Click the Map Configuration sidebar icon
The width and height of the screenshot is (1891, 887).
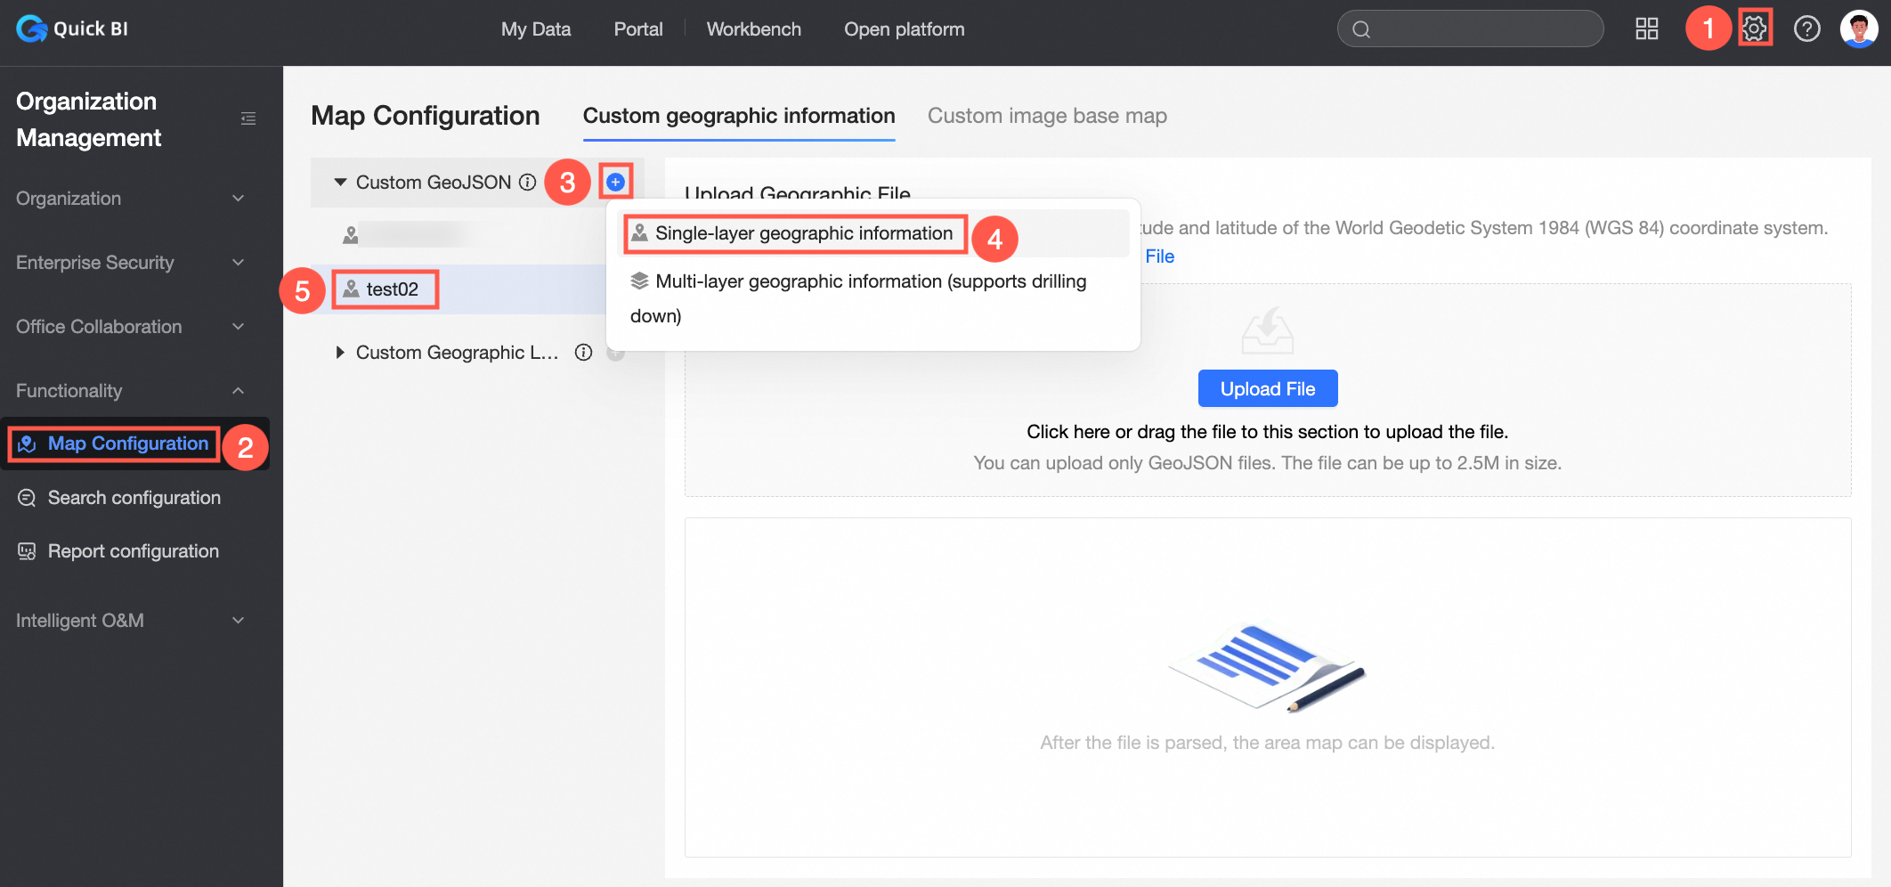tap(27, 443)
